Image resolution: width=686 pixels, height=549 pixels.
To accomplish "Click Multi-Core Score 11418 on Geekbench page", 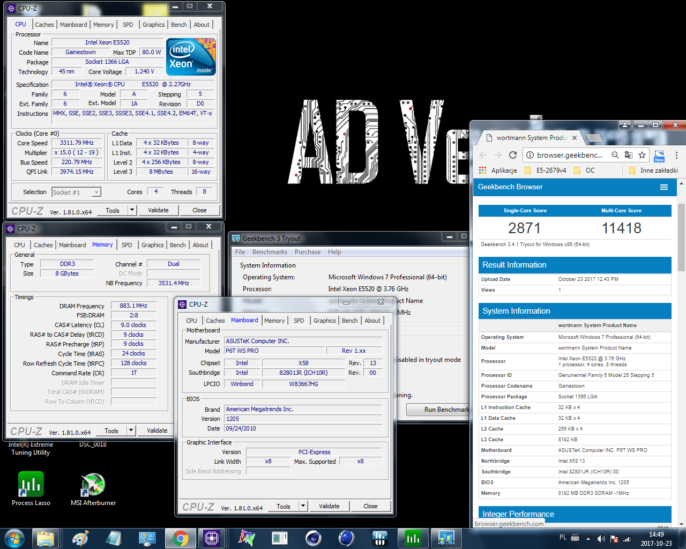I will click(622, 228).
